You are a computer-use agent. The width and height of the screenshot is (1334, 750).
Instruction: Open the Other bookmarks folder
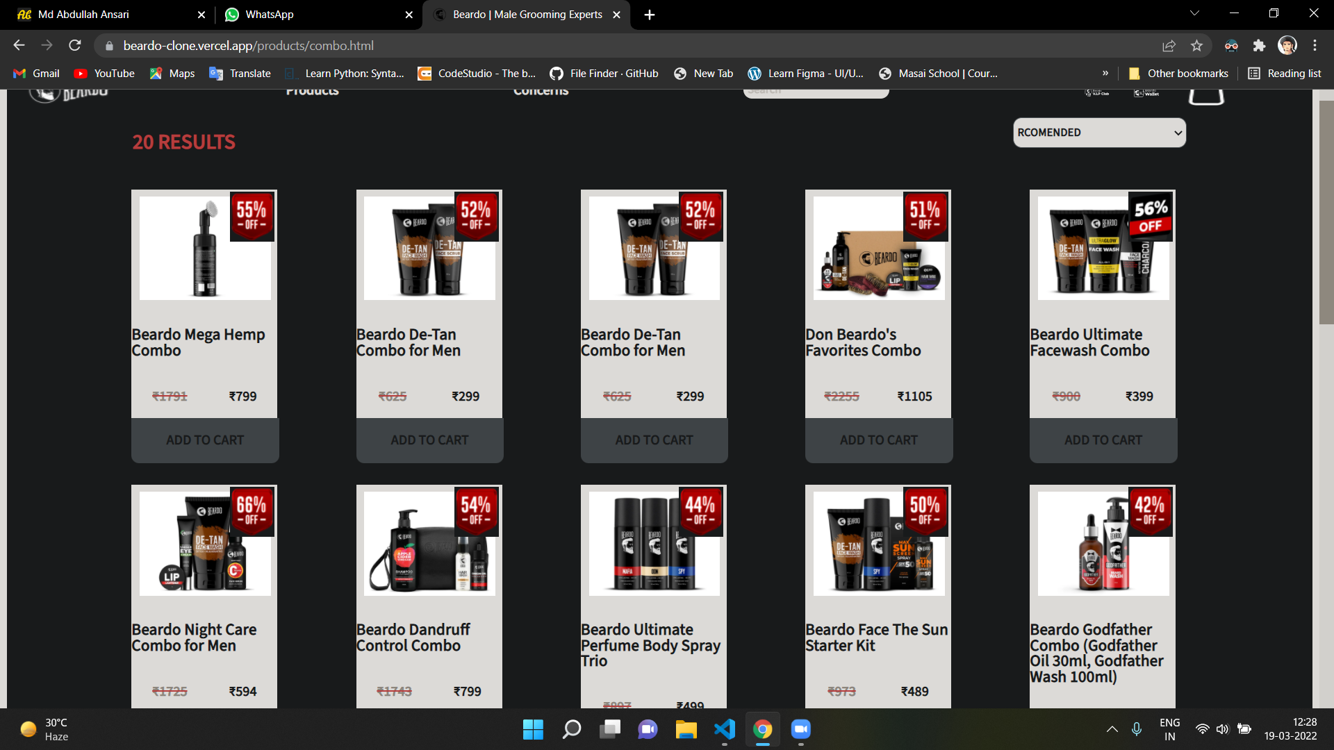(1178, 74)
